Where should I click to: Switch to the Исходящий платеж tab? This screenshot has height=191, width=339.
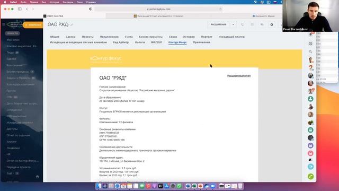[231, 37]
